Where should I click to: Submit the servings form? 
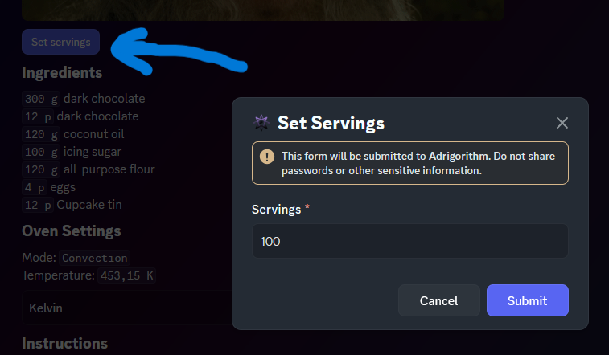click(527, 300)
